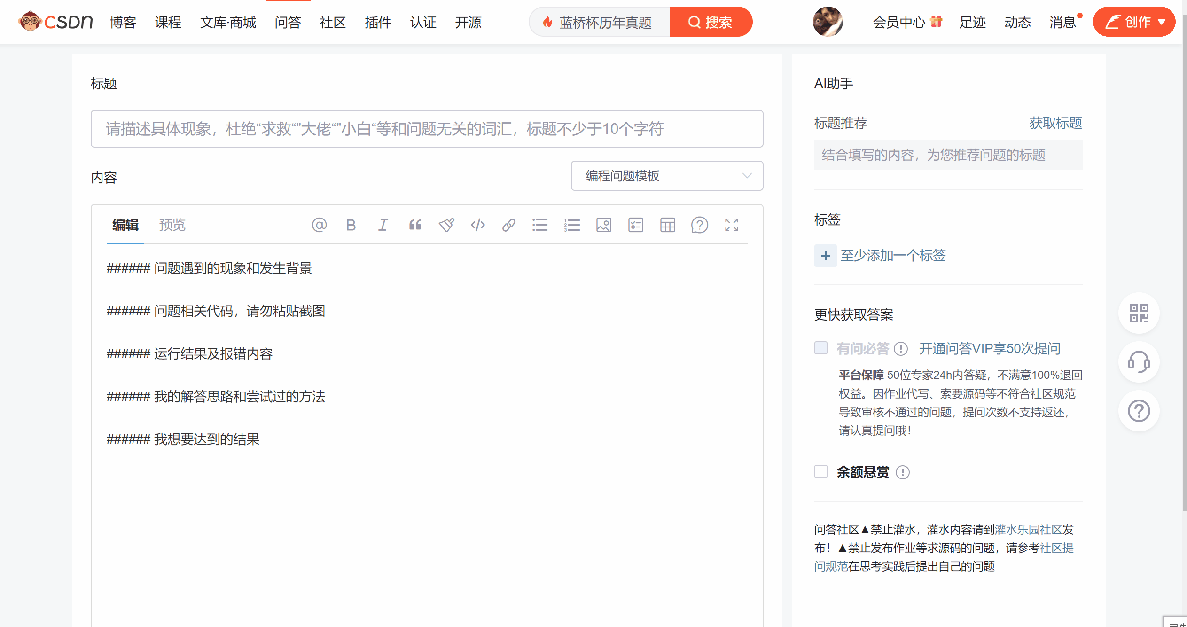Toggle bold formatting in the editor
Viewport: 1187px width, 627px height.
tap(351, 225)
